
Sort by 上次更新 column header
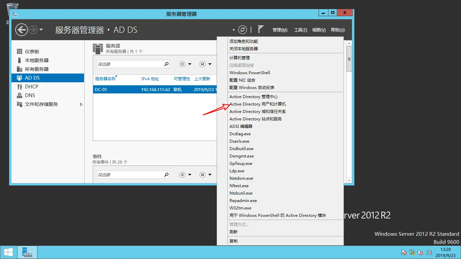[202, 79]
